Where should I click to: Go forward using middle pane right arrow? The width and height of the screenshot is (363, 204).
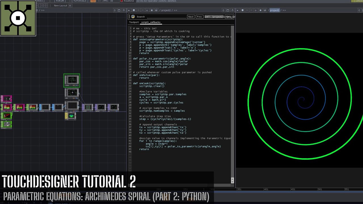coord(143,10)
